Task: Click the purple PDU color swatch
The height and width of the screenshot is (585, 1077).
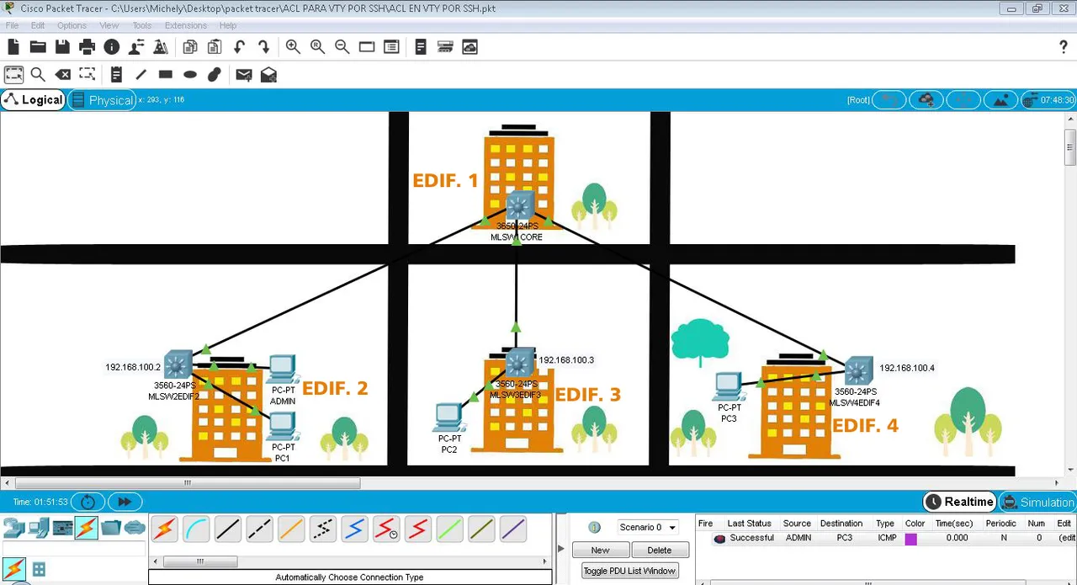Action: (911, 538)
